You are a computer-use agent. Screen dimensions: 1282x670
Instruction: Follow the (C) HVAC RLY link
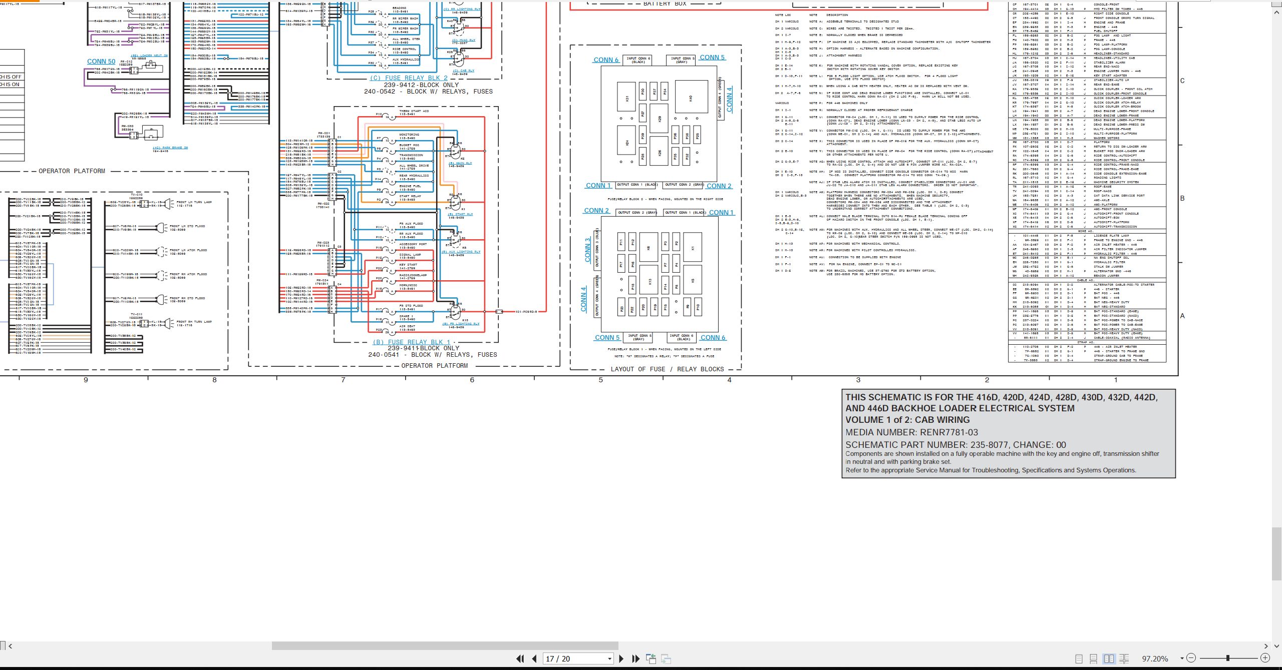464,40
